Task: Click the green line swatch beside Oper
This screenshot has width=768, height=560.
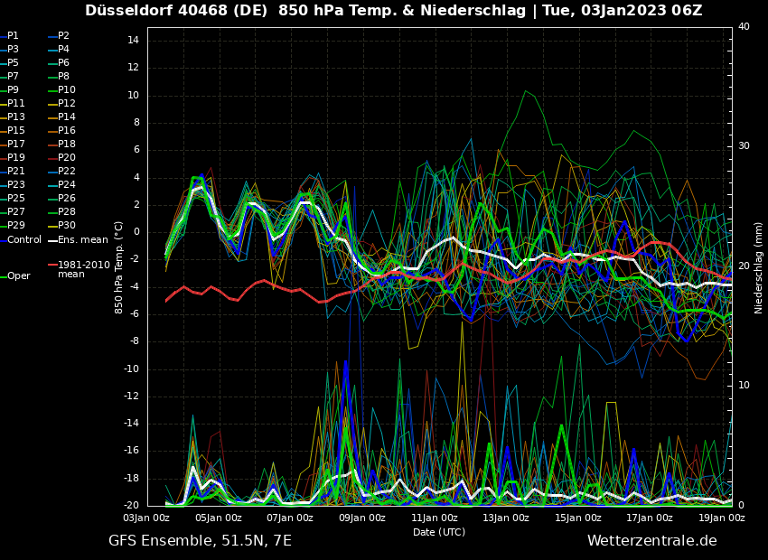Action: coord(4,276)
